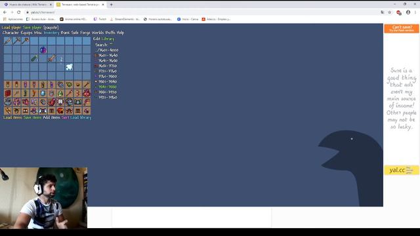Click the orange Can't save? button
The width and height of the screenshot is (420, 236).
click(402, 28)
